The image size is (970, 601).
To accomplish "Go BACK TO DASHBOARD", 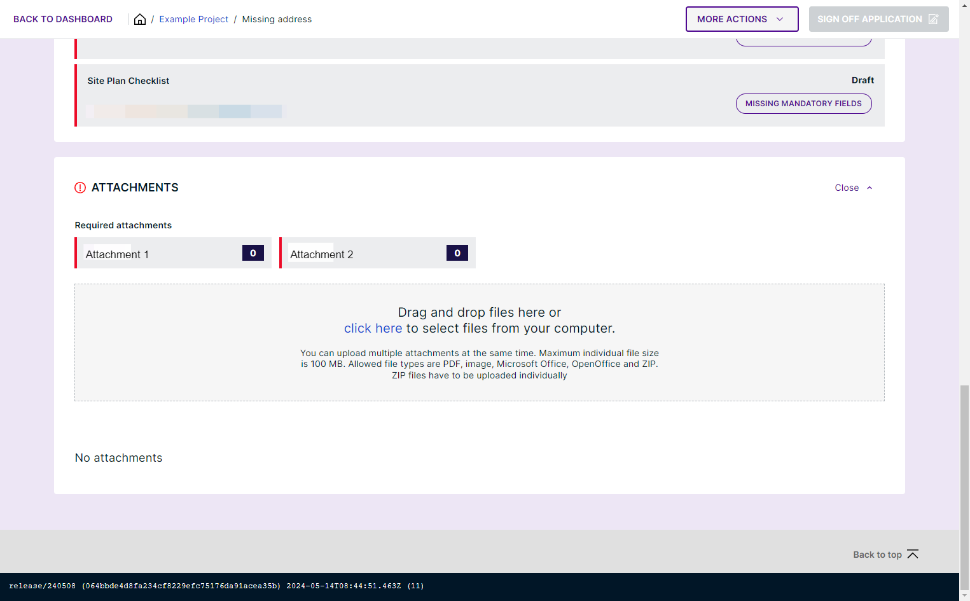I will pyautogui.click(x=63, y=19).
